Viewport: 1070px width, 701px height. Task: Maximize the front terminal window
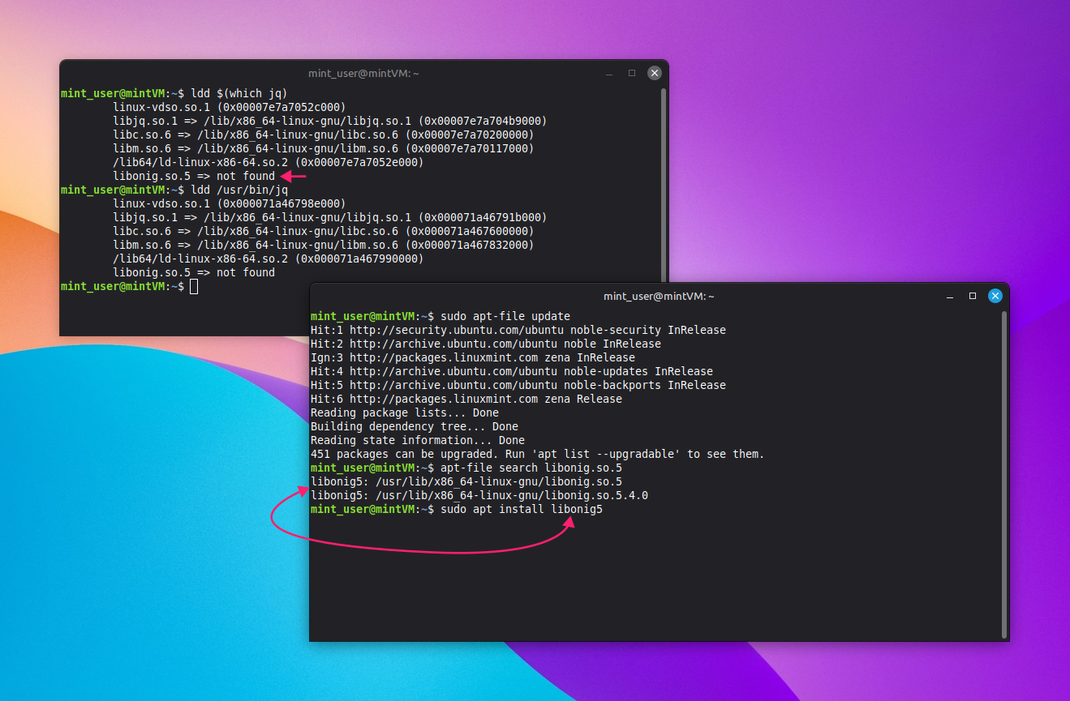point(973,296)
